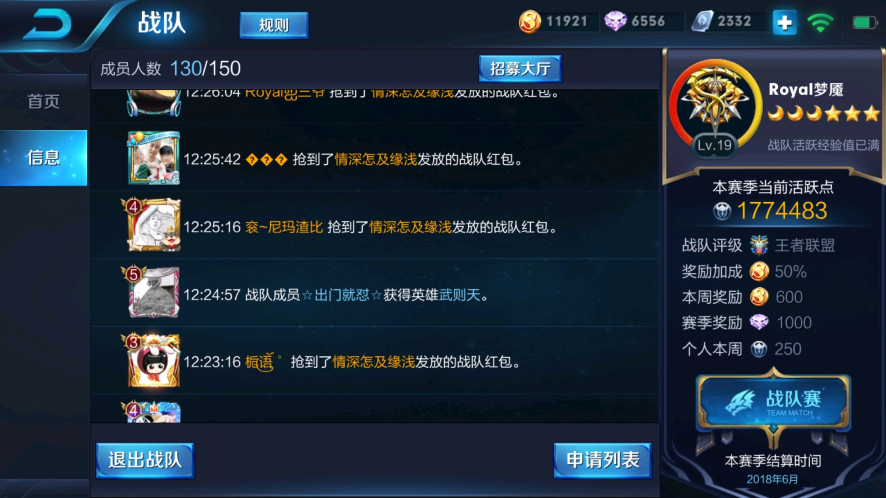
Task: Click the Royal梦魇 team emblem
Action: pyautogui.click(x=715, y=104)
